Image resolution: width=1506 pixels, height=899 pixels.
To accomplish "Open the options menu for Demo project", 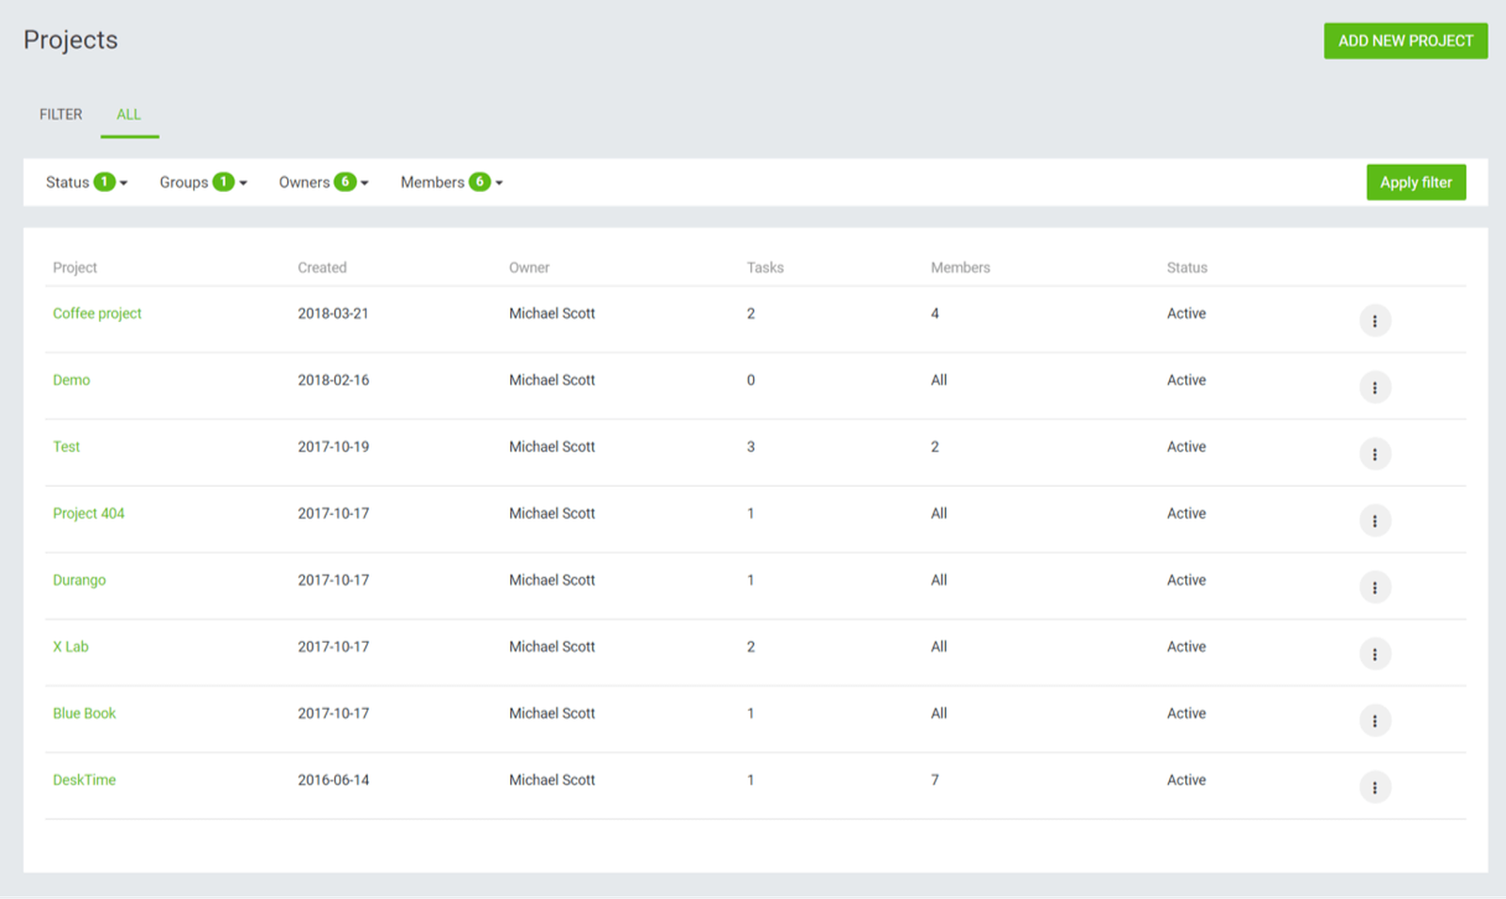I will coord(1376,387).
